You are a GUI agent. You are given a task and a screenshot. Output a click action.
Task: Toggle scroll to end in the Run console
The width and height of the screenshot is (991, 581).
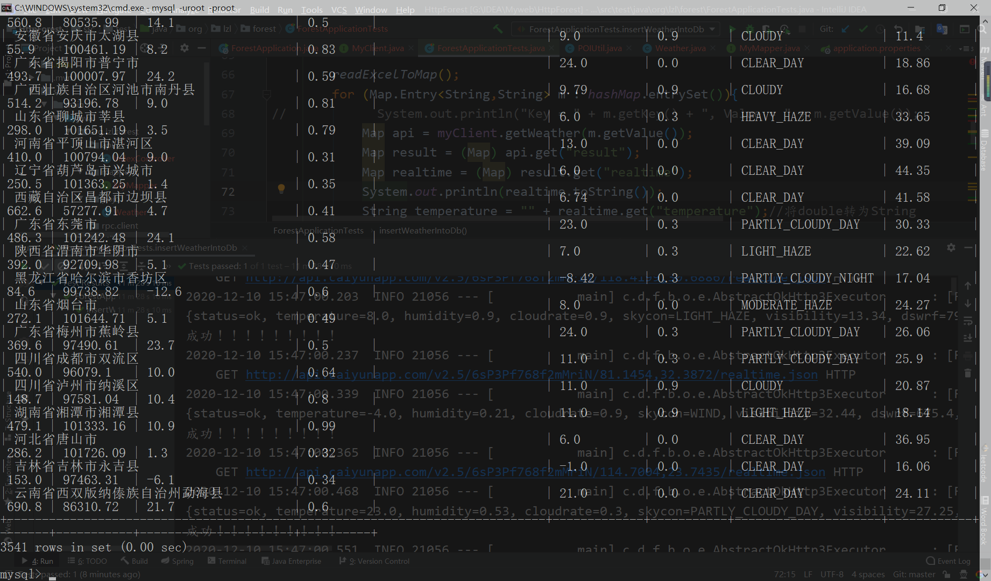968,338
